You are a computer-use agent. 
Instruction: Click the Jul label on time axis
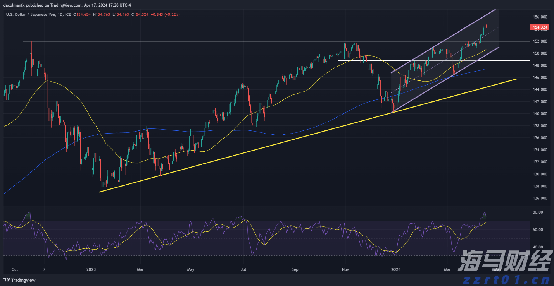(244, 269)
